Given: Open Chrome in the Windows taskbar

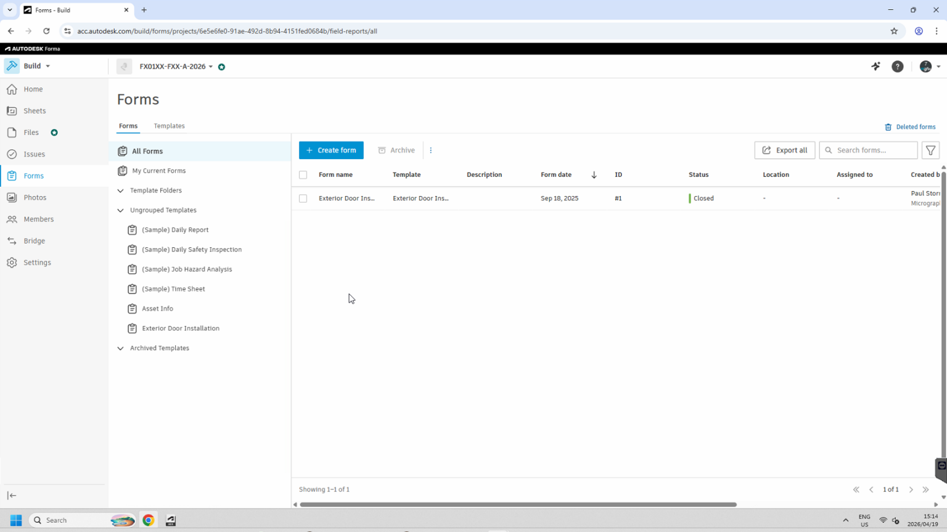Looking at the screenshot, I should (148, 520).
